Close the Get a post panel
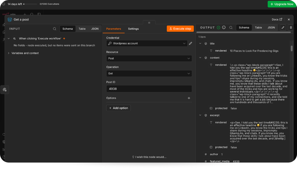The height and width of the screenshot is (171, 297). pos(289,20)
